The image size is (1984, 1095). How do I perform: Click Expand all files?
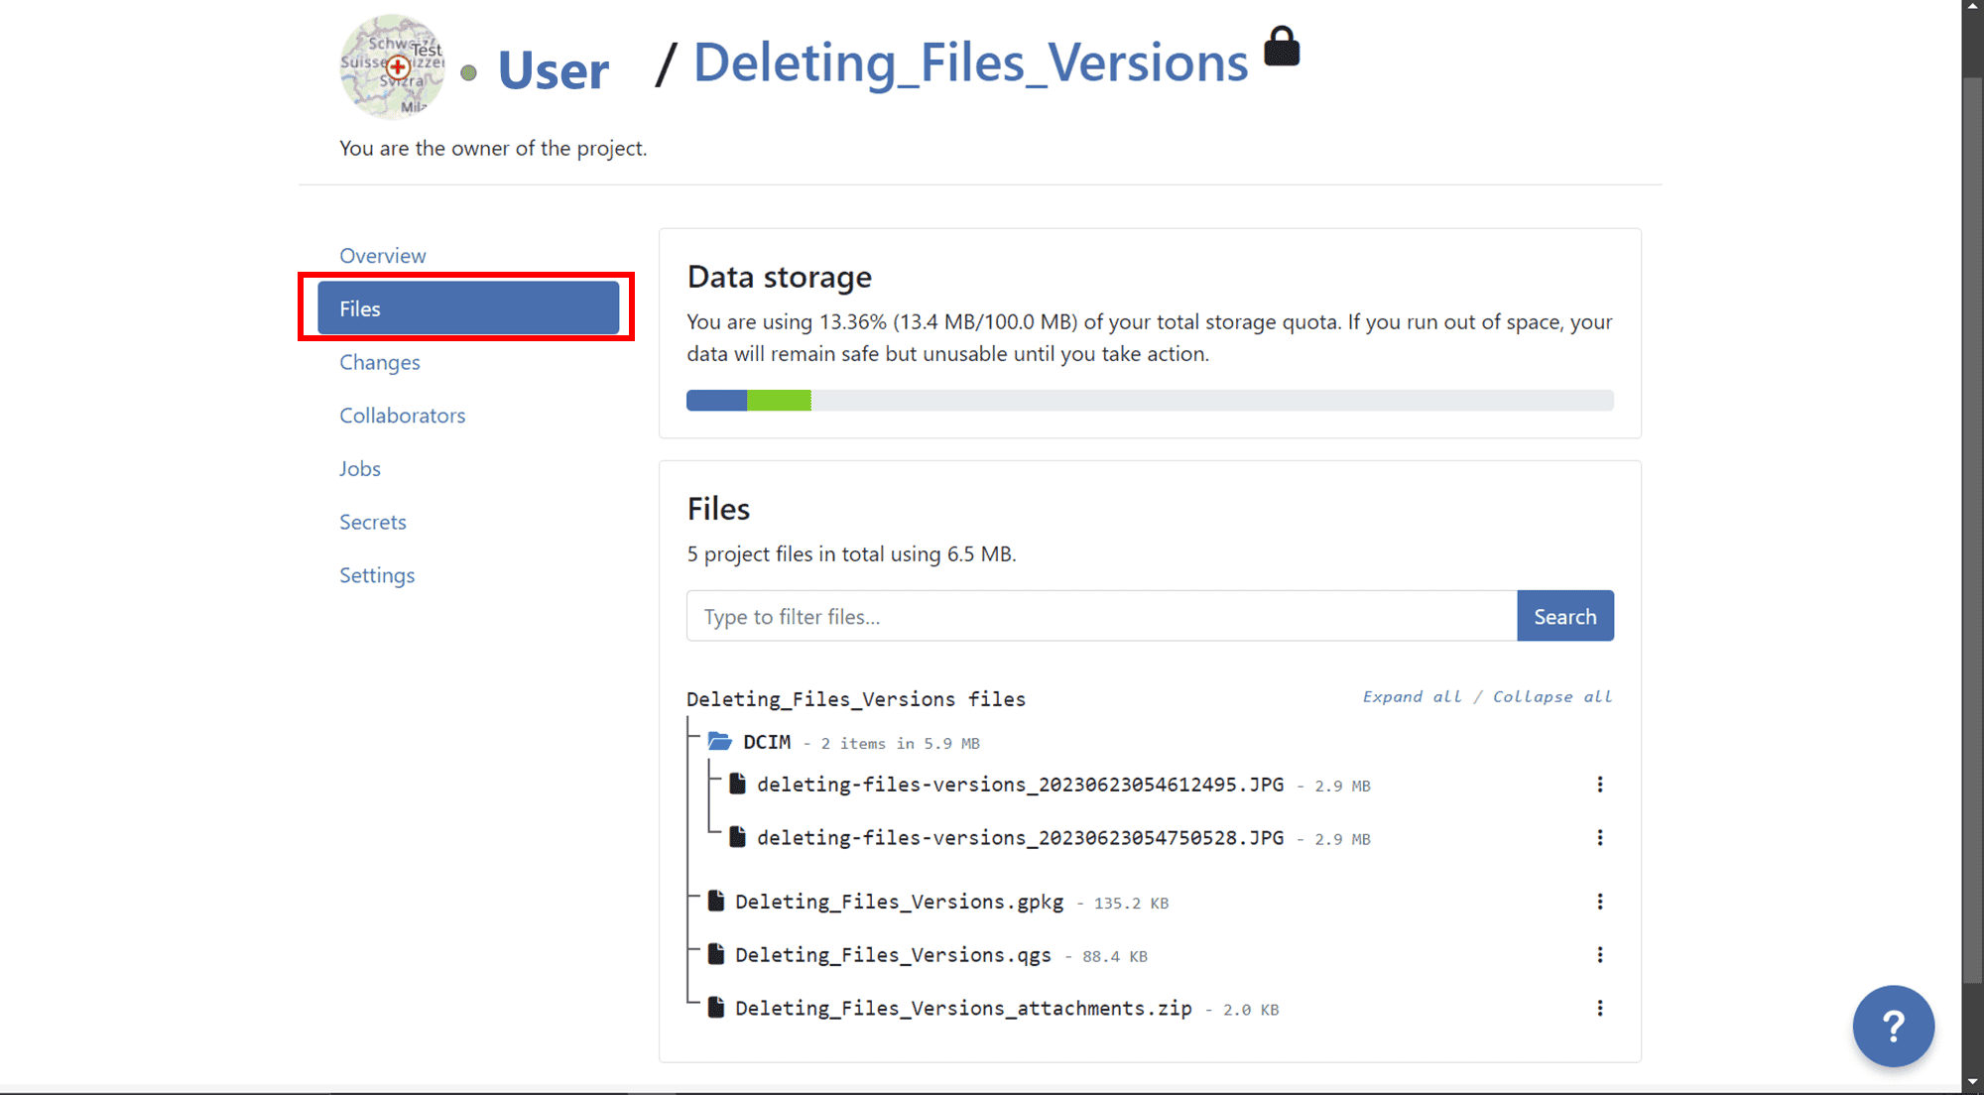1412,696
